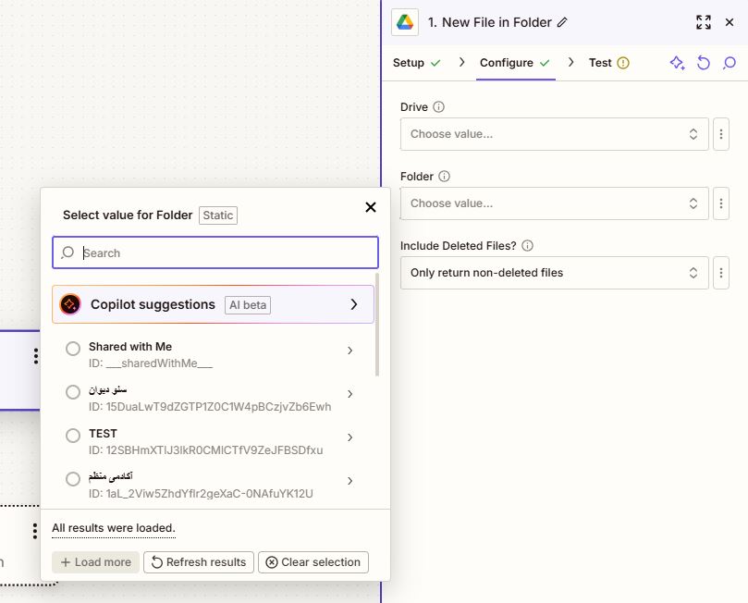The image size is (748, 603).
Task: Expand Copilot suggestions chevron
Action: 353,304
